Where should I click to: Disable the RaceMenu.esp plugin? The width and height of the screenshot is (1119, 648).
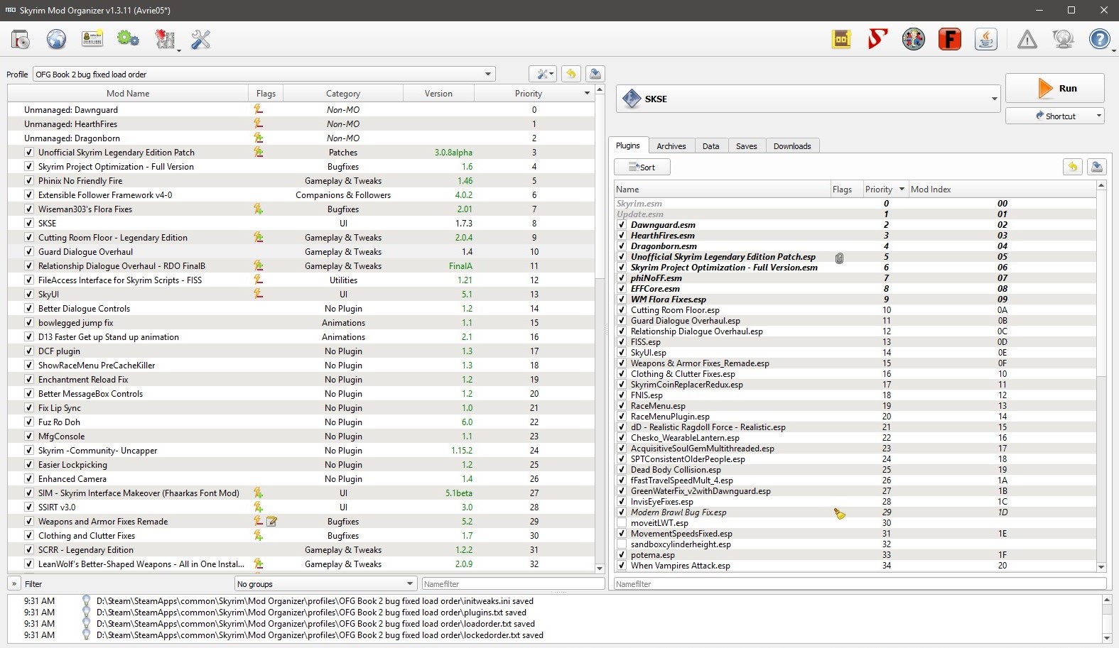(622, 406)
